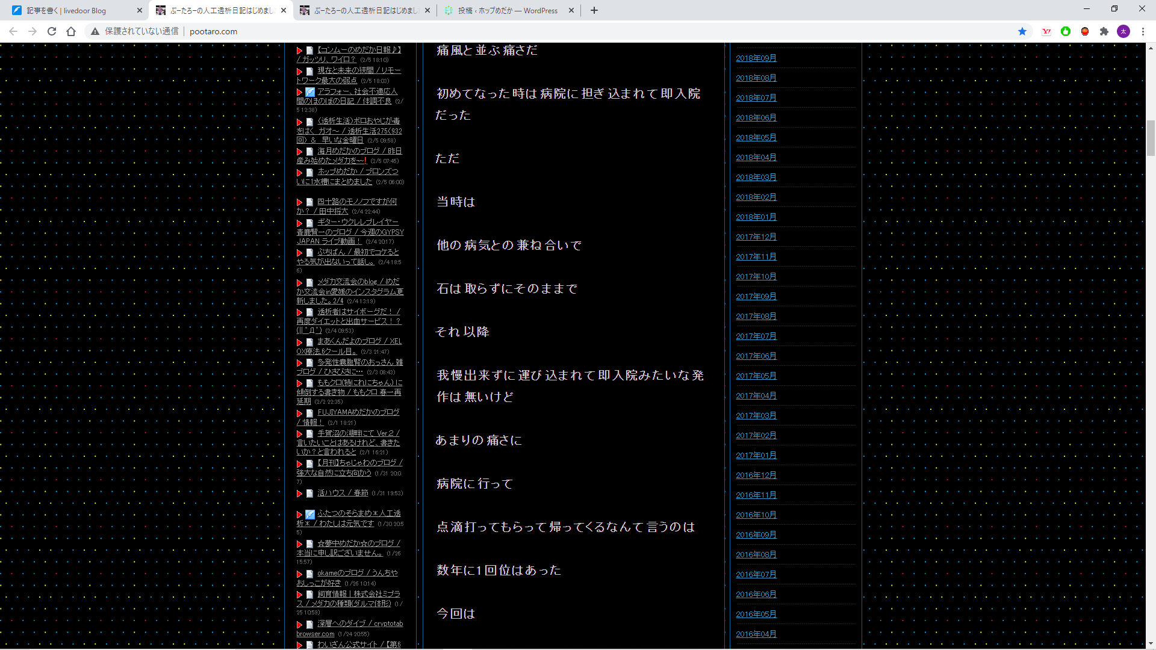Open the Extensions puzzle icon

[x=1104, y=31]
